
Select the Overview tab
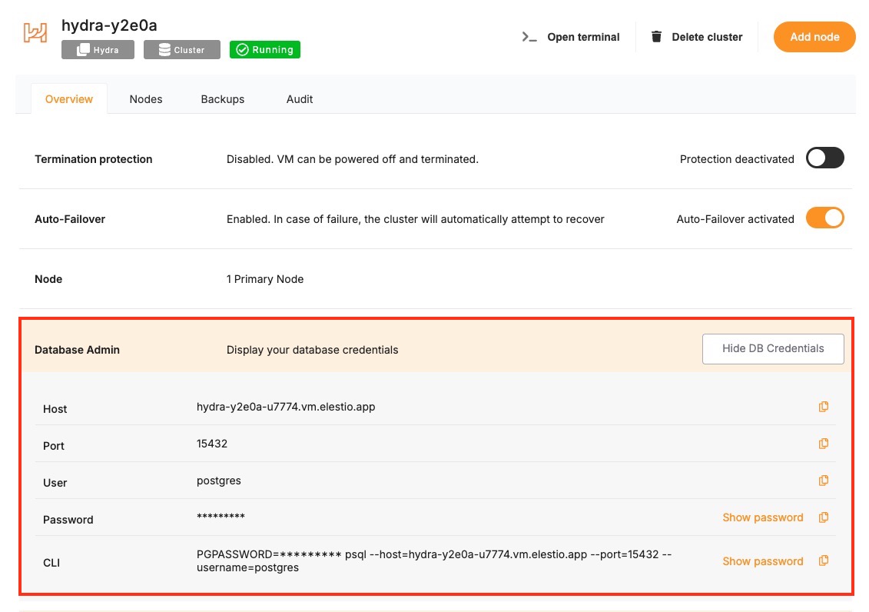[x=69, y=99]
